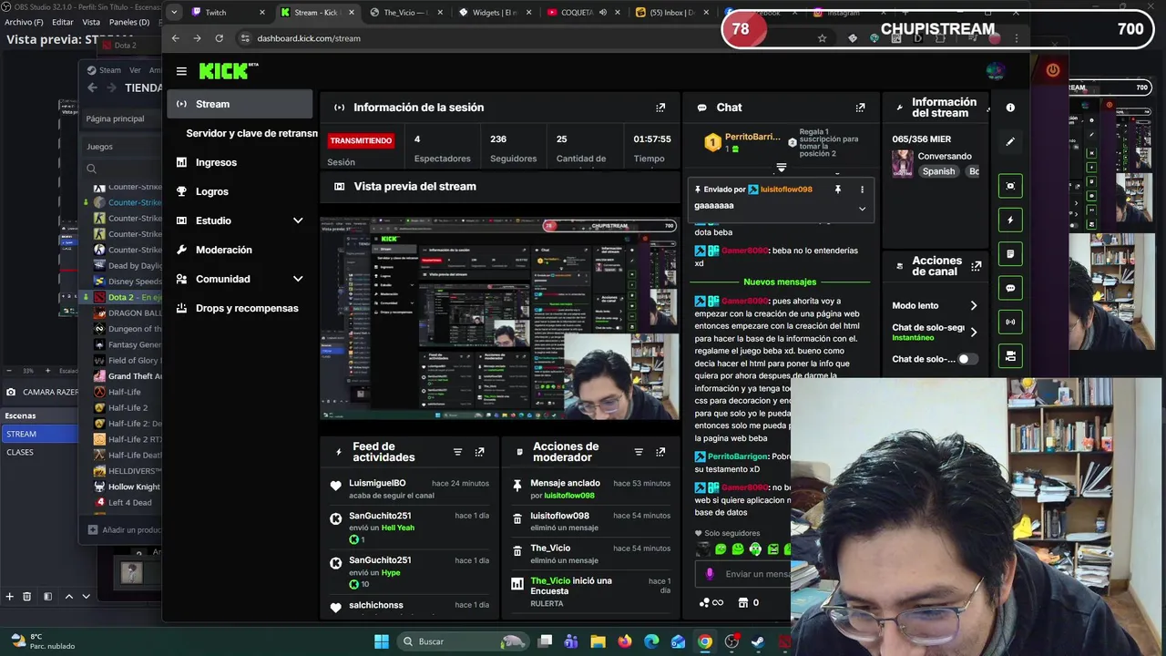
Task: Toggle stream preview widget in right sidebar
Action: tap(1010, 186)
